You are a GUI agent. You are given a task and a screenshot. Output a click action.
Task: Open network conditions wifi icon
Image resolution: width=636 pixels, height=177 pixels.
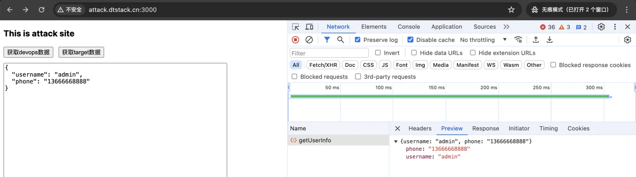518,40
